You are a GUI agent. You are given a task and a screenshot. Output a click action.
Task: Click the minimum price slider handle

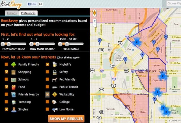click(60, 44)
